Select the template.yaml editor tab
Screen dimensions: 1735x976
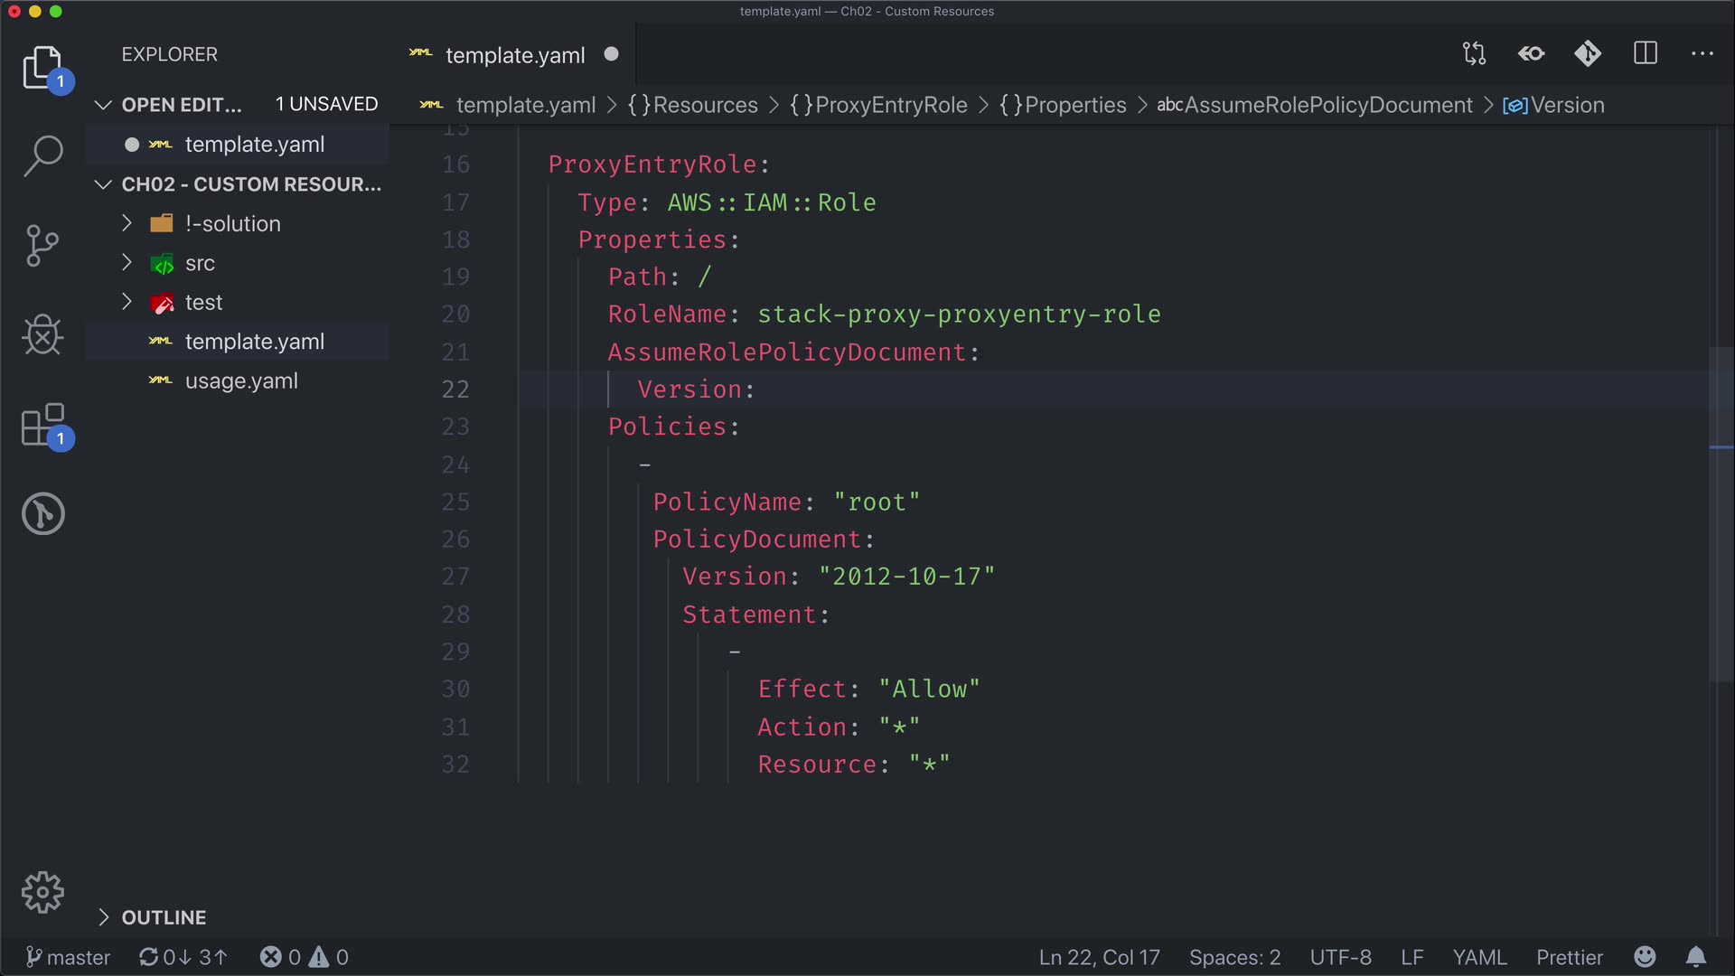coord(515,55)
